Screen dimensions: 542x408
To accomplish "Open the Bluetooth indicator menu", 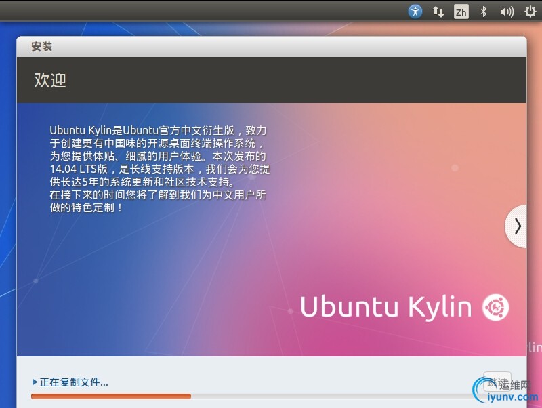I will tap(484, 12).
